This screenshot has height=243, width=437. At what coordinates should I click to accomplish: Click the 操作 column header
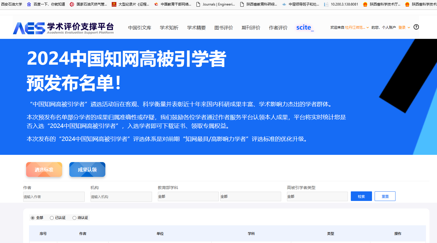pos(398,233)
